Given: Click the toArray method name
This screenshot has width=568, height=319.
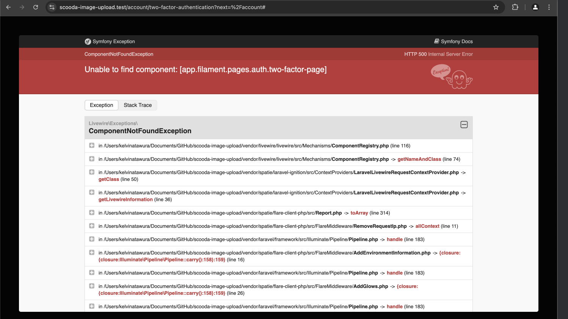Looking at the screenshot, I should 359,213.
